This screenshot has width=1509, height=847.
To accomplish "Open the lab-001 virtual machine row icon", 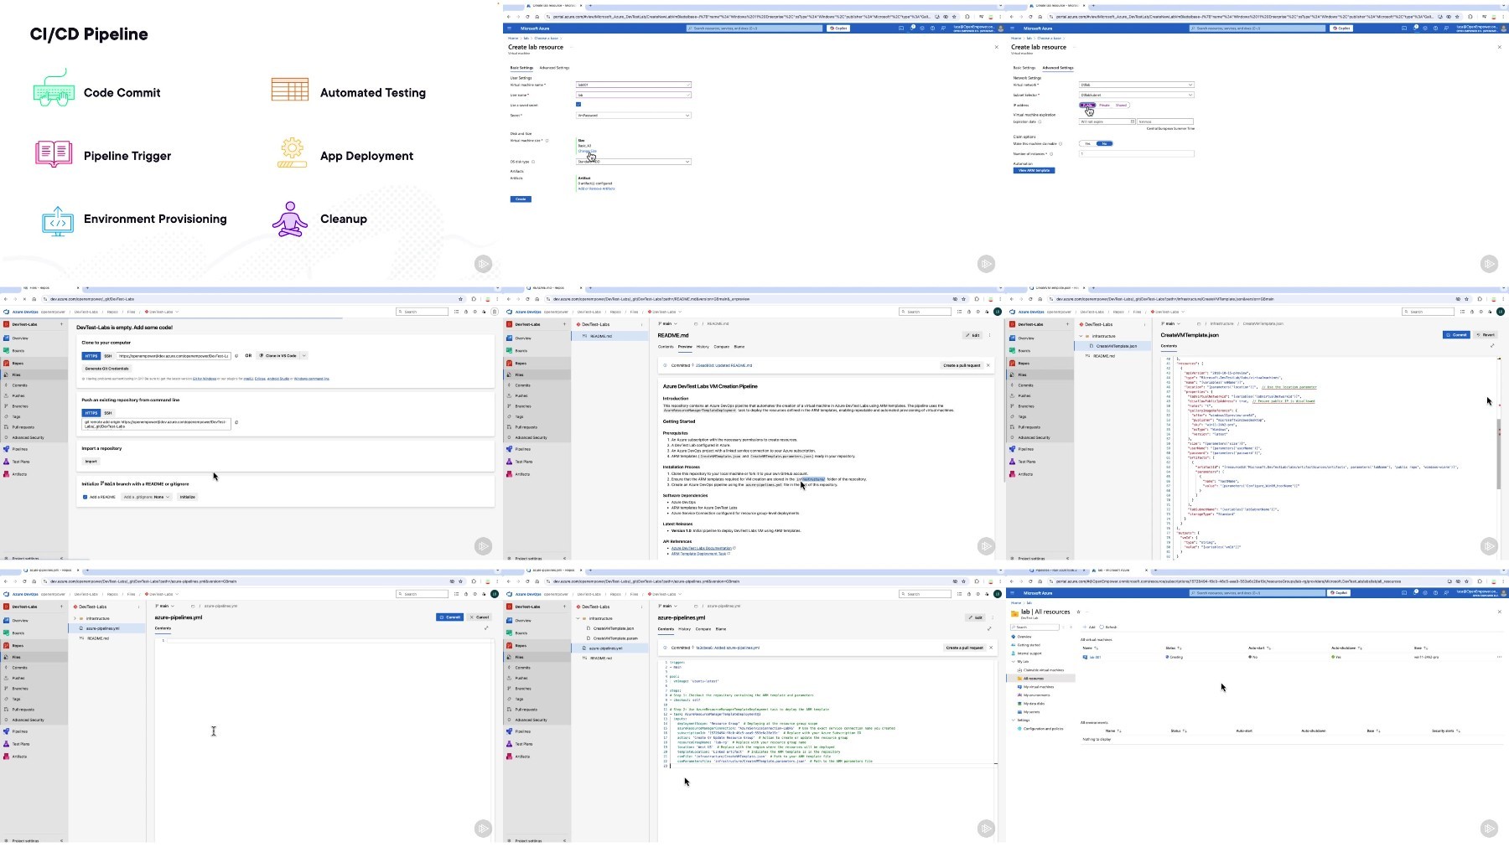I will [1086, 657].
